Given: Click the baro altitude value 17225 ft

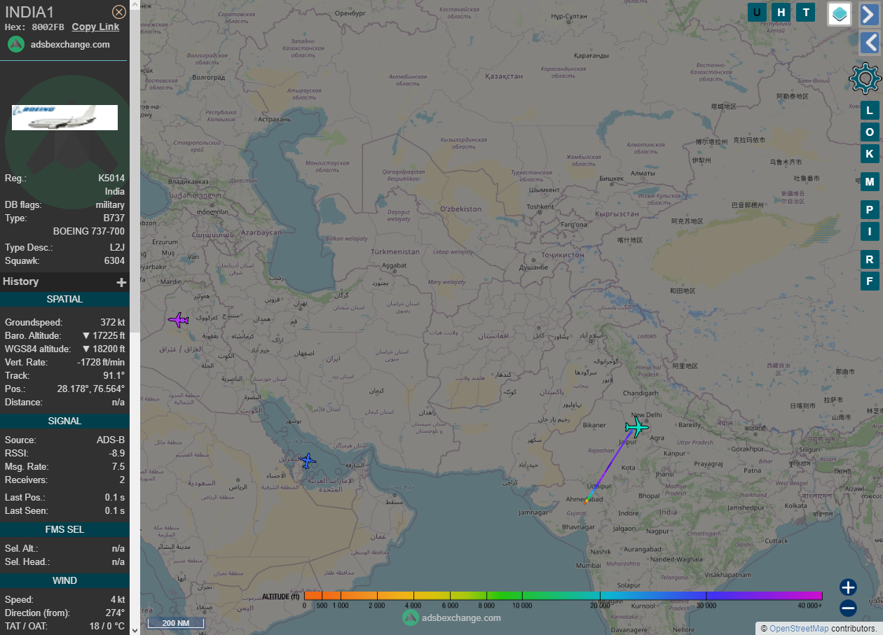Looking at the screenshot, I should [x=104, y=336].
